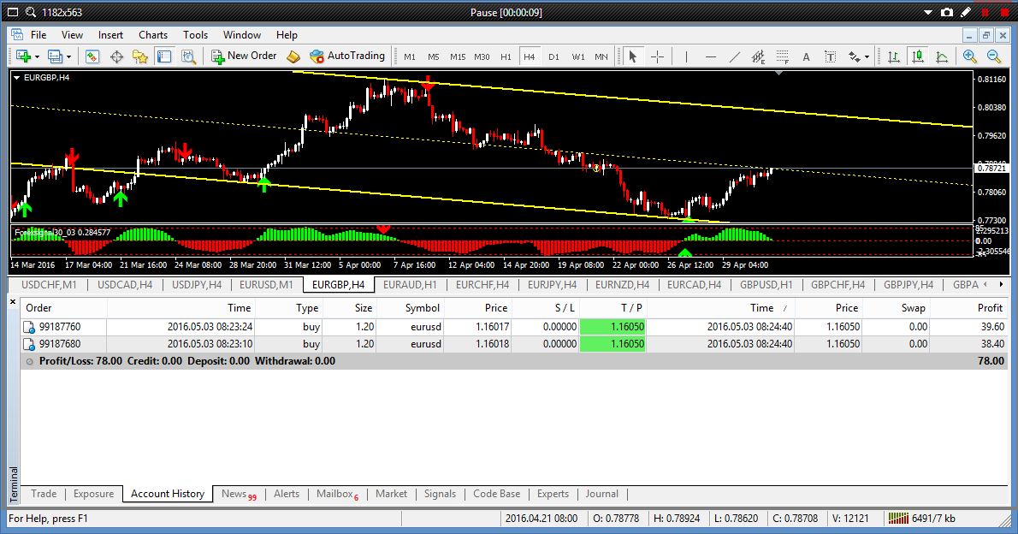Select the M15 timeframe
This screenshot has width=1018, height=534.
tap(458, 56)
